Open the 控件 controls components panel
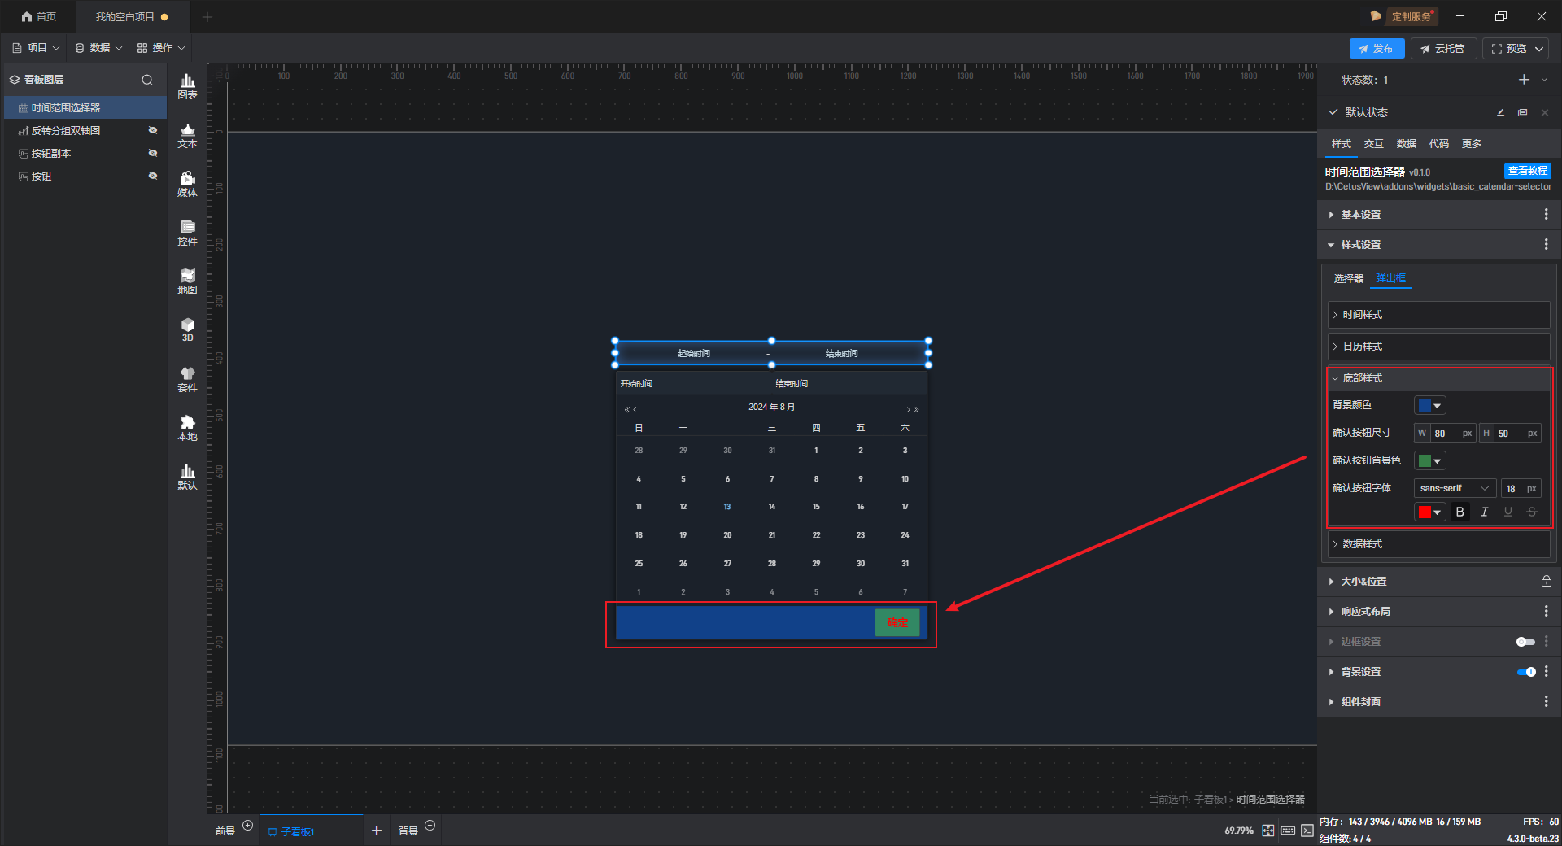Viewport: 1562px width, 846px height. click(x=187, y=233)
